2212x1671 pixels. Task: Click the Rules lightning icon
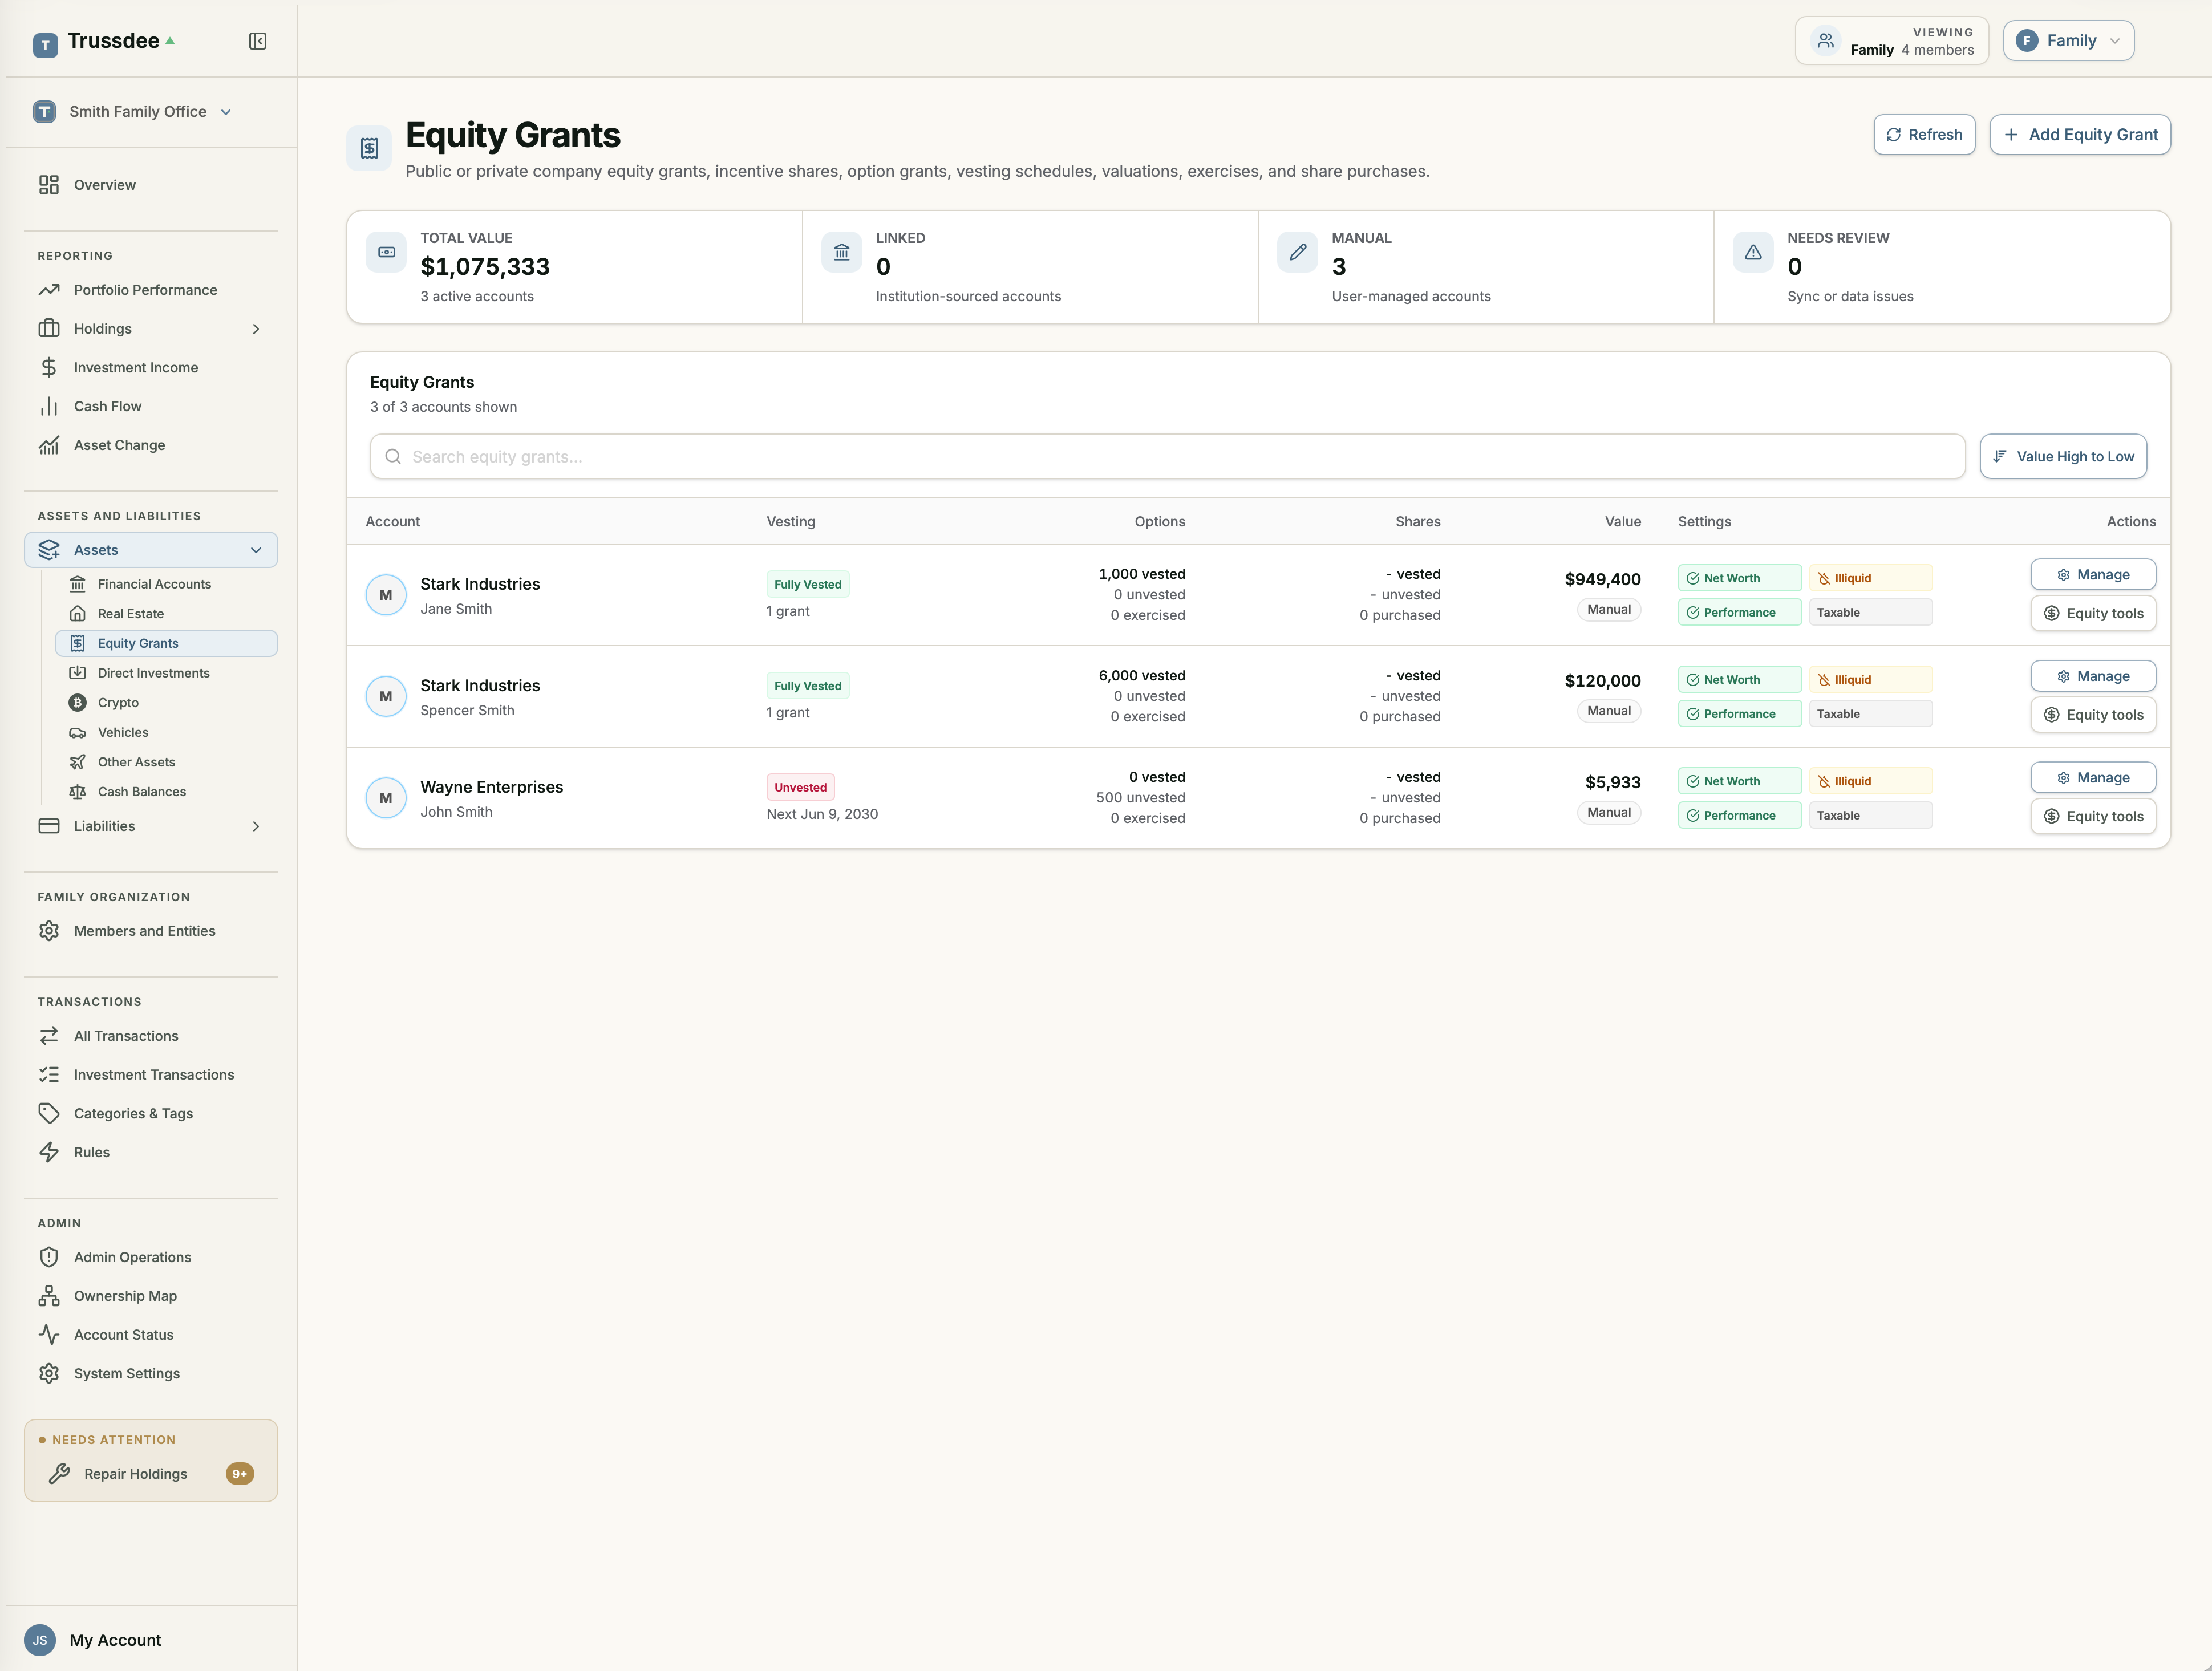point(49,1152)
